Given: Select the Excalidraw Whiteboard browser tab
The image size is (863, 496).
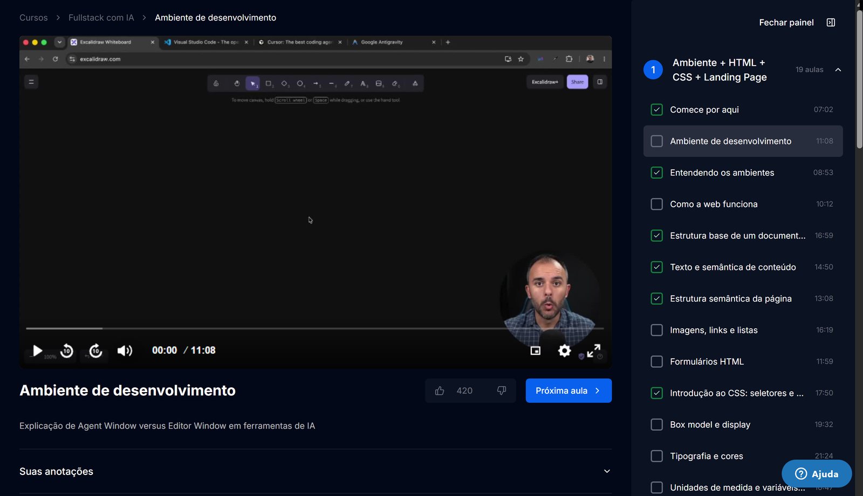Looking at the screenshot, I should (x=112, y=42).
